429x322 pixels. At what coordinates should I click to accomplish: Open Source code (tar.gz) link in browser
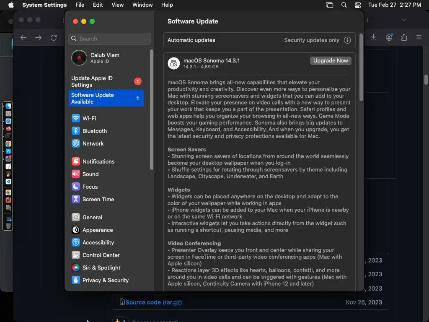point(153,302)
